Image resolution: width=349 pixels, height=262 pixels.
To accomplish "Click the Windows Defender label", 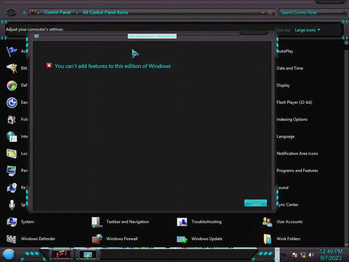I will point(38,238).
